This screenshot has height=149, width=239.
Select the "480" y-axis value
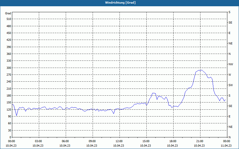click(x=9, y=26)
